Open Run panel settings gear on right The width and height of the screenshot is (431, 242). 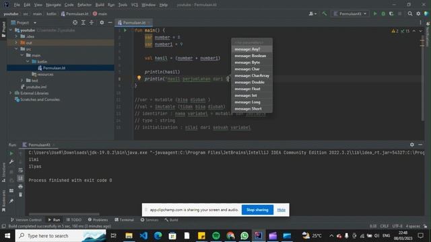[x=411, y=145]
